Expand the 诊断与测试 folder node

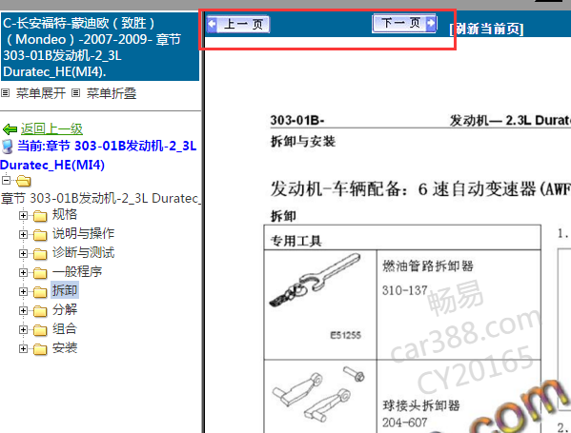(x=23, y=253)
